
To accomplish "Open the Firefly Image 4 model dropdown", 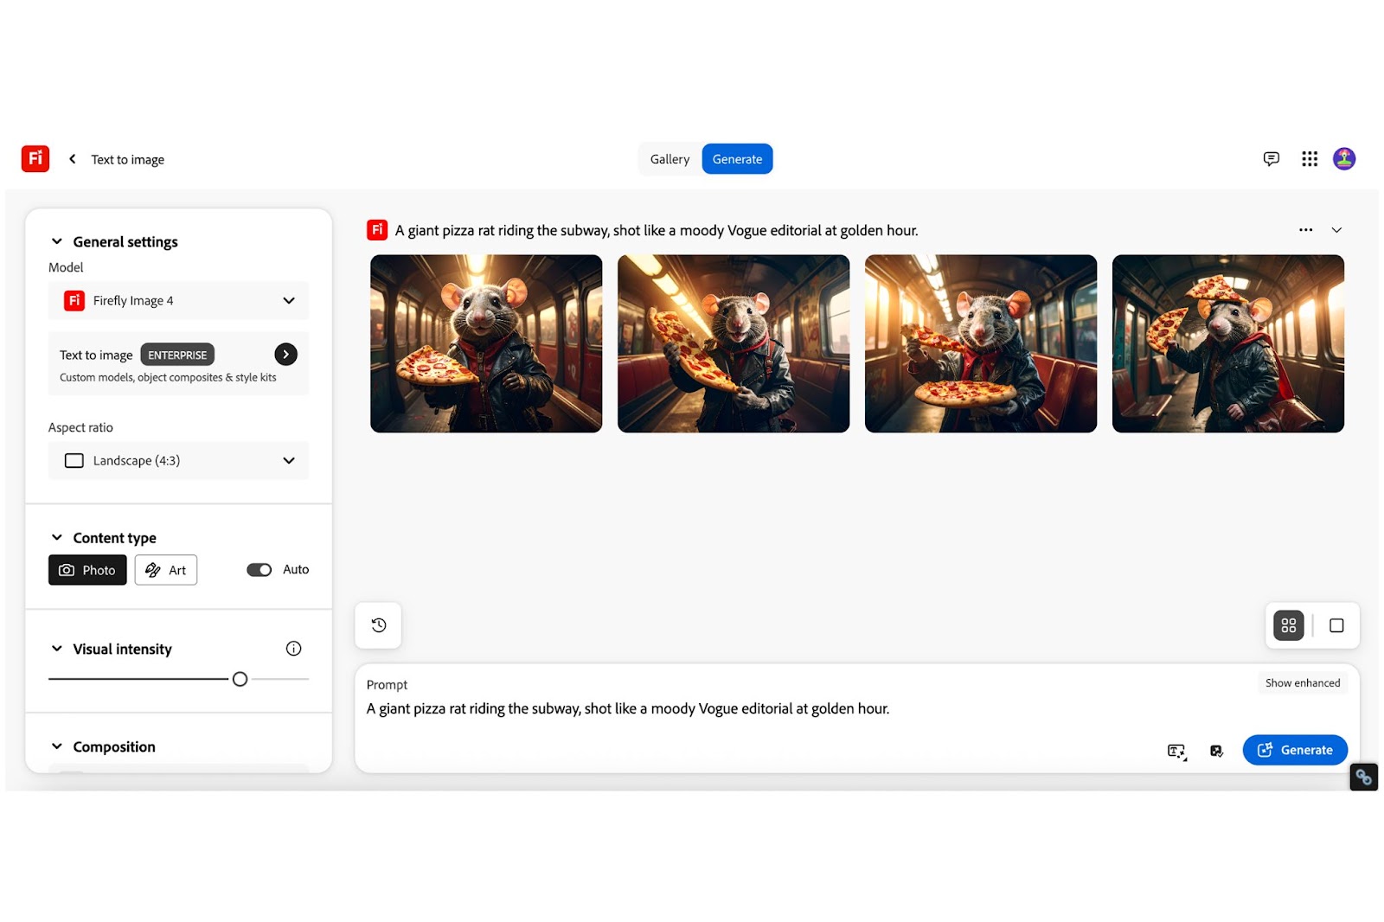I will tap(179, 301).
